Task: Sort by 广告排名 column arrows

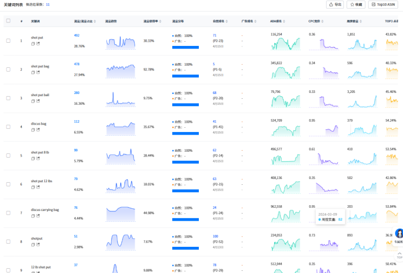Action: 255,21
